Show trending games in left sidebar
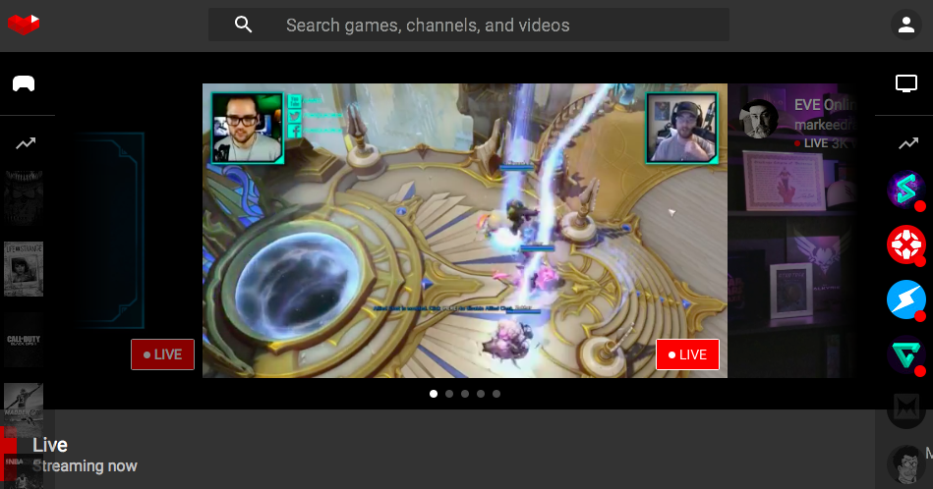 [25, 143]
